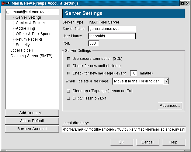Toggle Check for new mail at startup

tap(68, 66)
